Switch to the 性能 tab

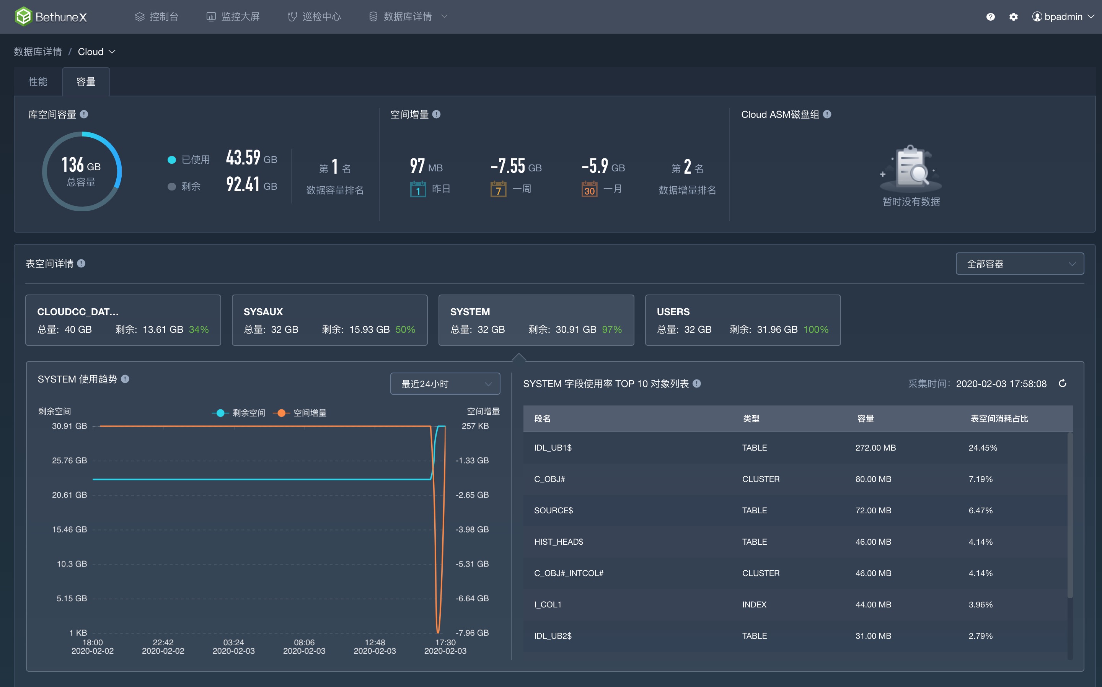38,82
